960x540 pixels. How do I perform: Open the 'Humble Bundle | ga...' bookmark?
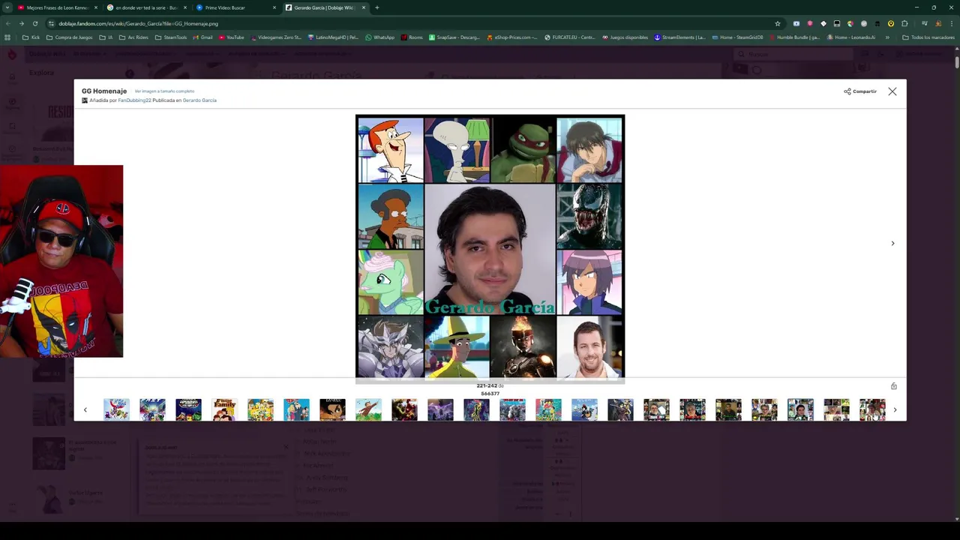tap(794, 37)
